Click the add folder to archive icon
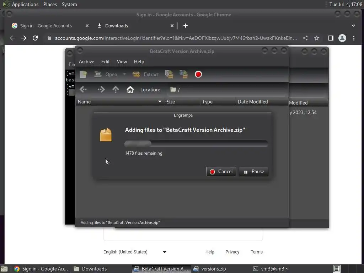364x273 pixels. pos(184,74)
